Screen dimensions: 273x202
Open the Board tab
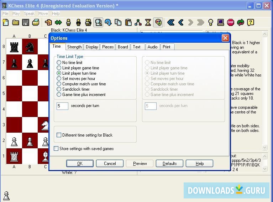[123, 47]
